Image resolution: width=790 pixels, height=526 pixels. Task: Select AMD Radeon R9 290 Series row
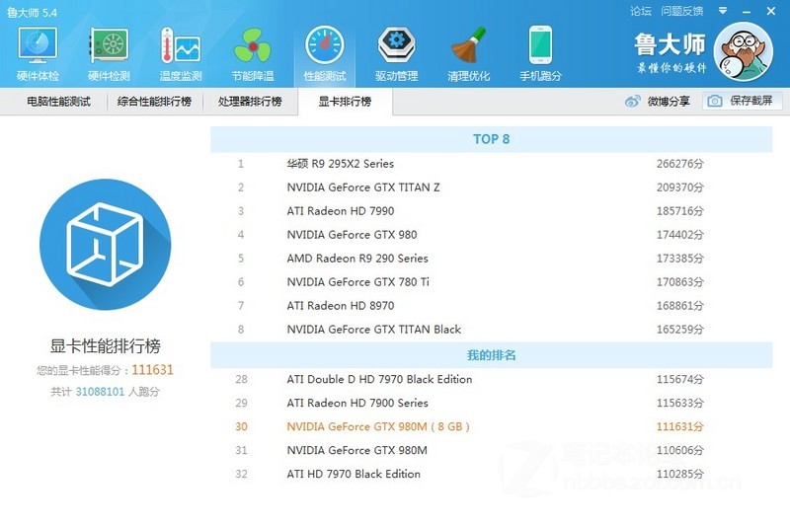point(491,259)
